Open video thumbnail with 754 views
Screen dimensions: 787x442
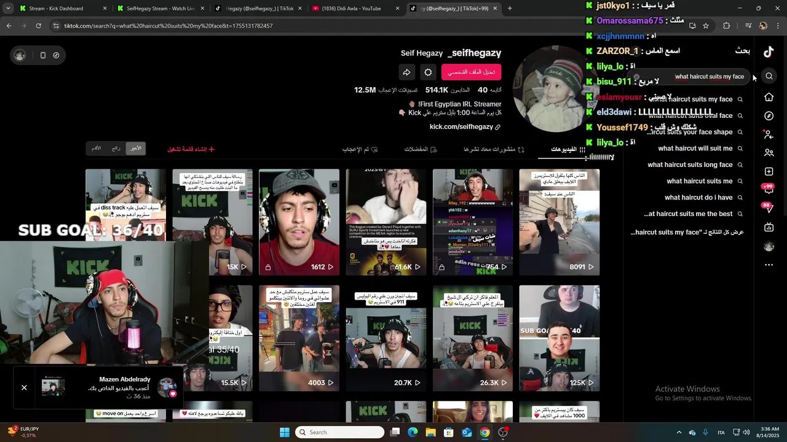472,222
